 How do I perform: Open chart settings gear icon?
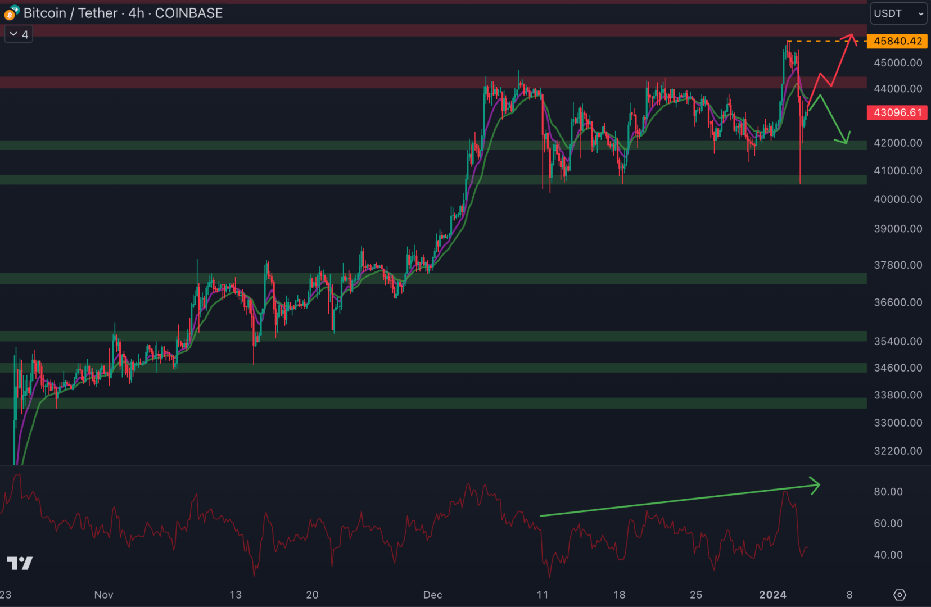click(900, 595)
